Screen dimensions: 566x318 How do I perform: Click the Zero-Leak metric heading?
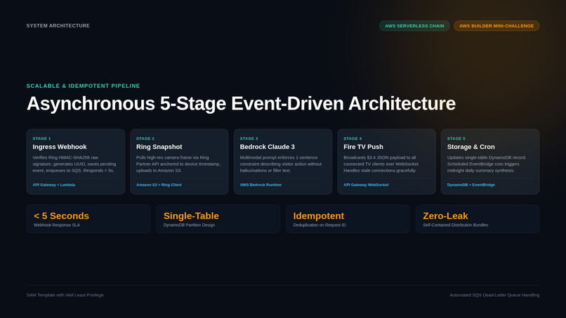[x=445, y=216]
